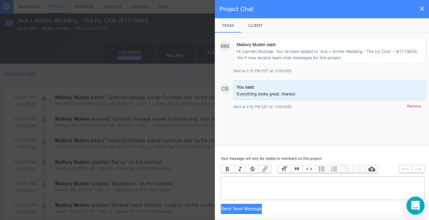Decrease indent level in editor
This screenshot has width=429, height=220.
coord(347,169)
